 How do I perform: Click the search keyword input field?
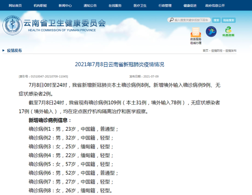(191, 20)
